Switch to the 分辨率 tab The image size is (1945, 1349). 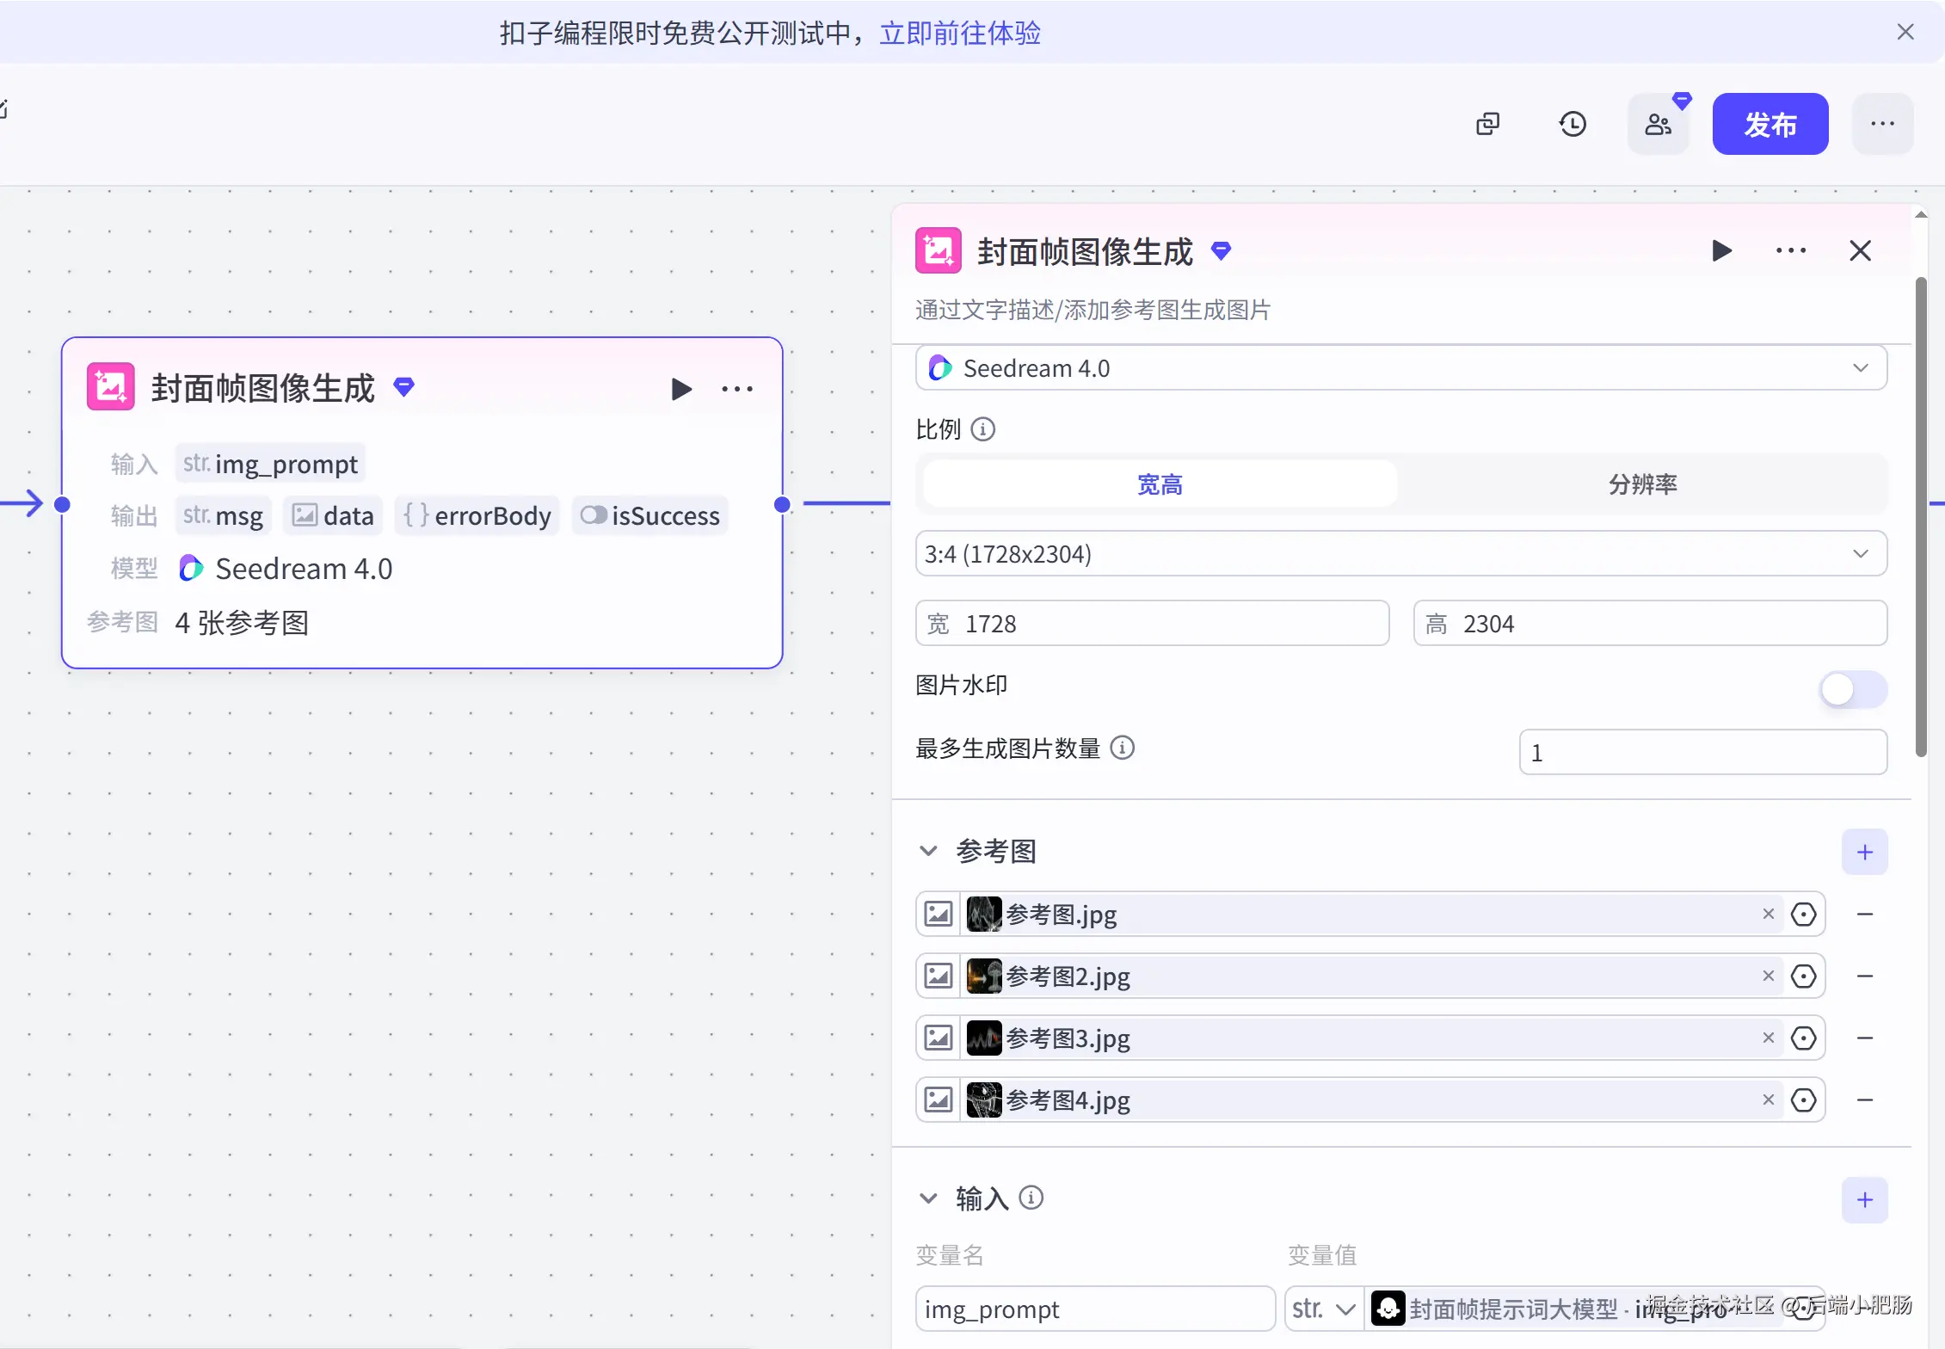click(1642, 484)
